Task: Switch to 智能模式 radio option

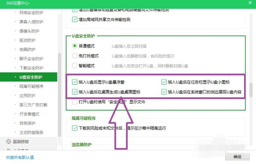Action: [x=75, y=66]
